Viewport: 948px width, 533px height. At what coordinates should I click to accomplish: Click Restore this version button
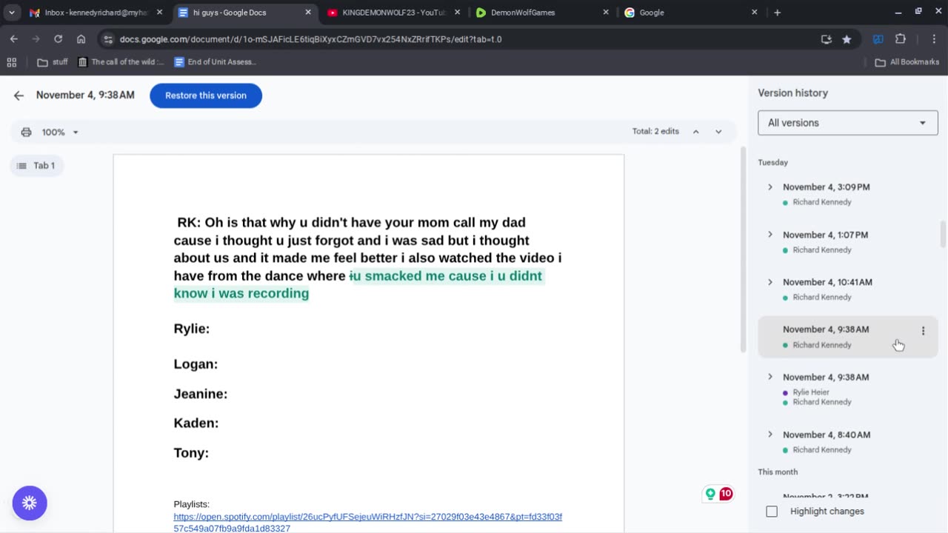pyautogui.click(x=206, y=95)
